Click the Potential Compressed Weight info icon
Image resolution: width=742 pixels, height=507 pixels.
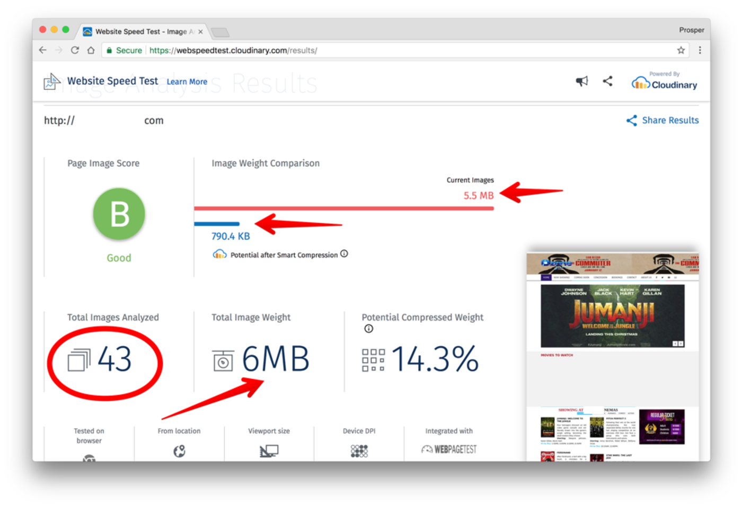click(369, 329)
